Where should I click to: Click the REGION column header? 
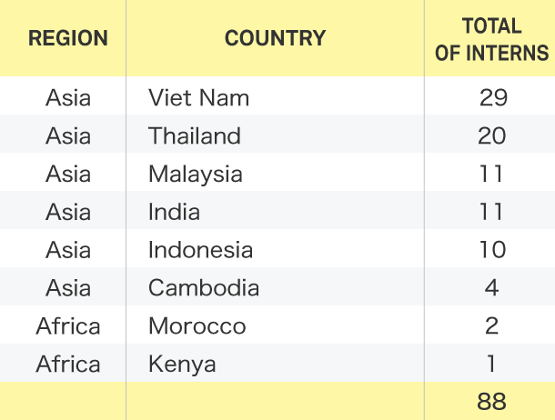(68, 38)
